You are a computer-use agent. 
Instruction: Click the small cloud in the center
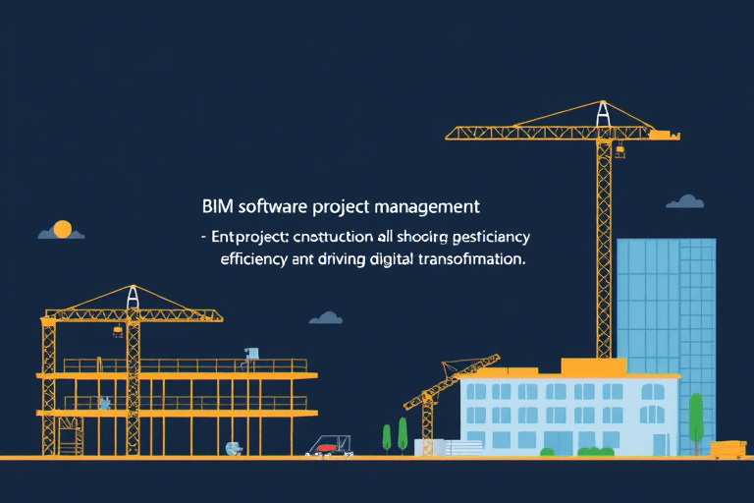click(x=326, y=318)
